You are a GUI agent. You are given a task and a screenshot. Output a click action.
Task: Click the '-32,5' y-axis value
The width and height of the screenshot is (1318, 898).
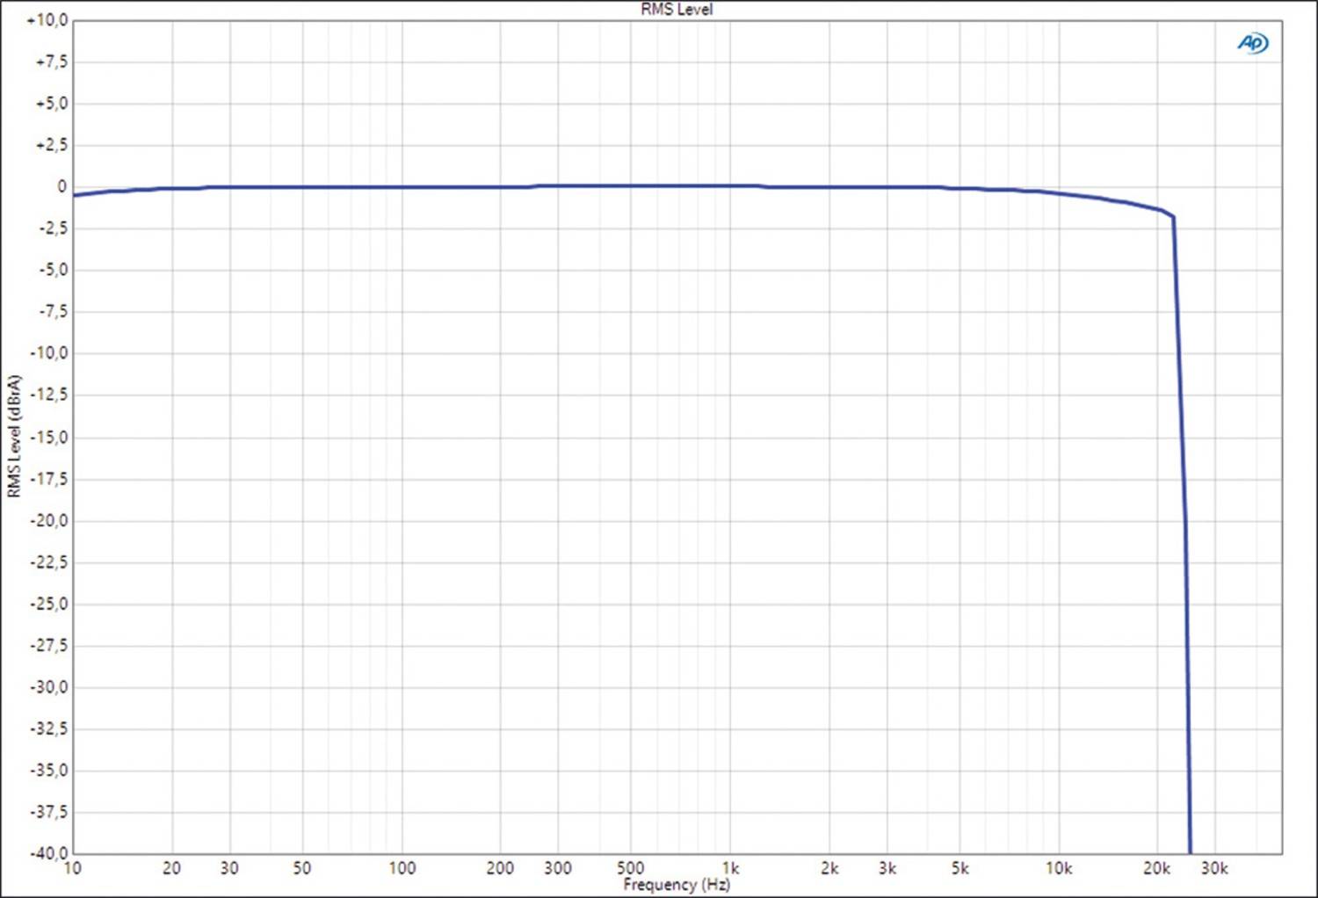point(48,728)
